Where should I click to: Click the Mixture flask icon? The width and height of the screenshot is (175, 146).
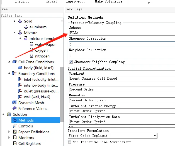[x=20, y=32]
